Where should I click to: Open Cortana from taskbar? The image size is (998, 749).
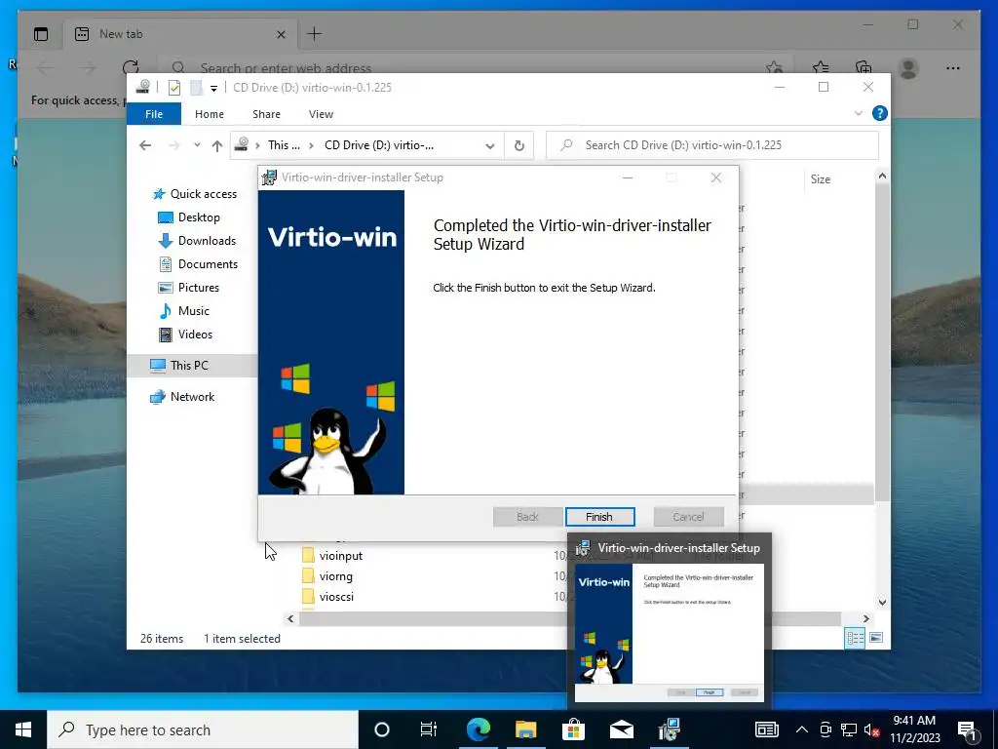coord(382,729)
